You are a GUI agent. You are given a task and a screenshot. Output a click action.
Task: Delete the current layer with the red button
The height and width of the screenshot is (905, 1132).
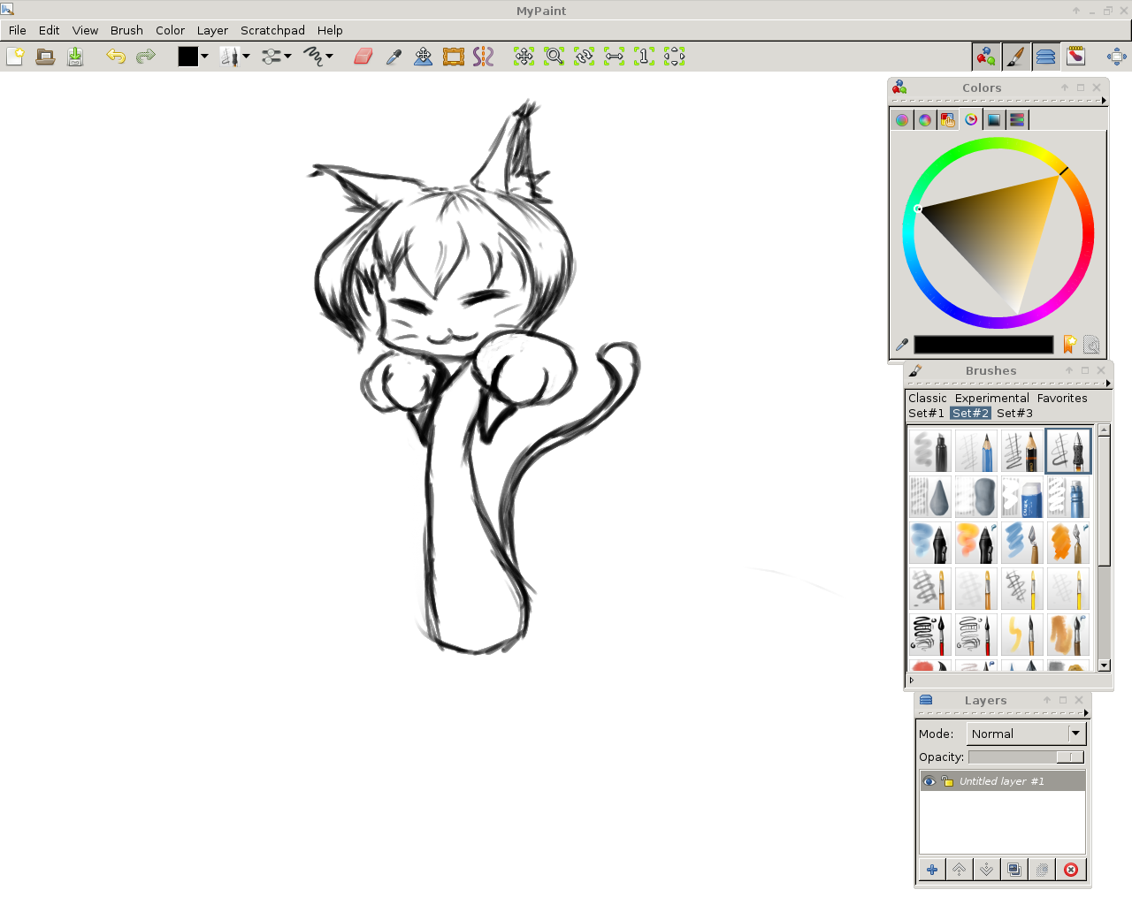click(1071, 870)
